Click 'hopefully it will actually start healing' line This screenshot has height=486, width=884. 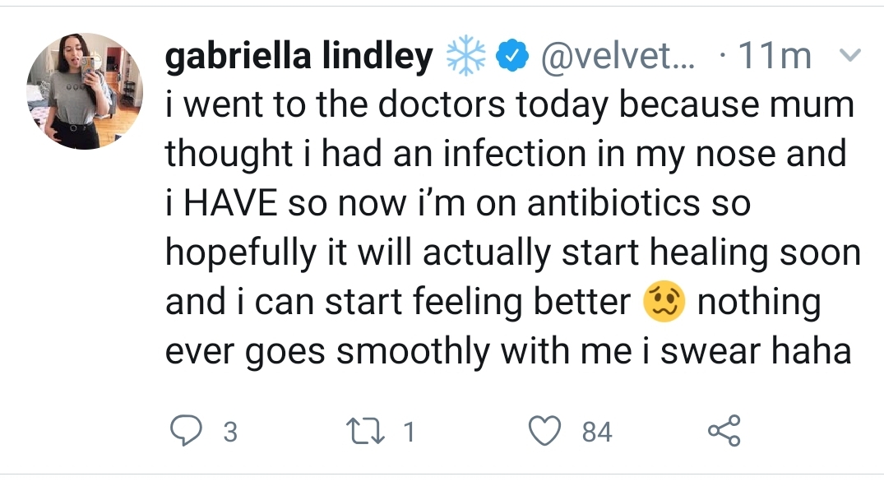467,253
